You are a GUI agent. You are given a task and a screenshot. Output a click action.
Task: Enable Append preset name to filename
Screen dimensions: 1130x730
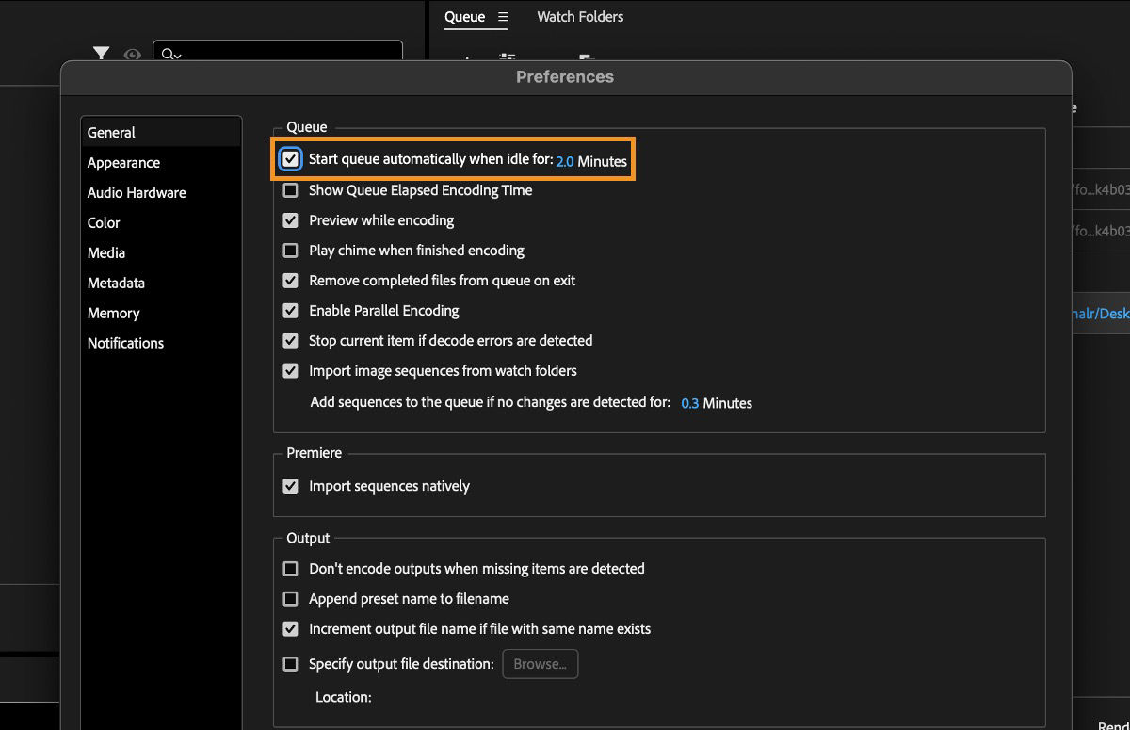tap(290, 598)
